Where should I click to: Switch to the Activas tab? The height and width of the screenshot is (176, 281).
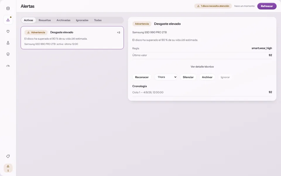tap(28, 20)
